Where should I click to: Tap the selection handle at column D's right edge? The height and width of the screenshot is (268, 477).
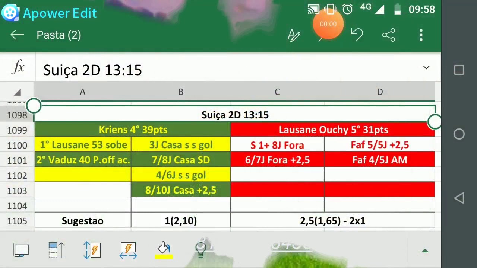435,122
